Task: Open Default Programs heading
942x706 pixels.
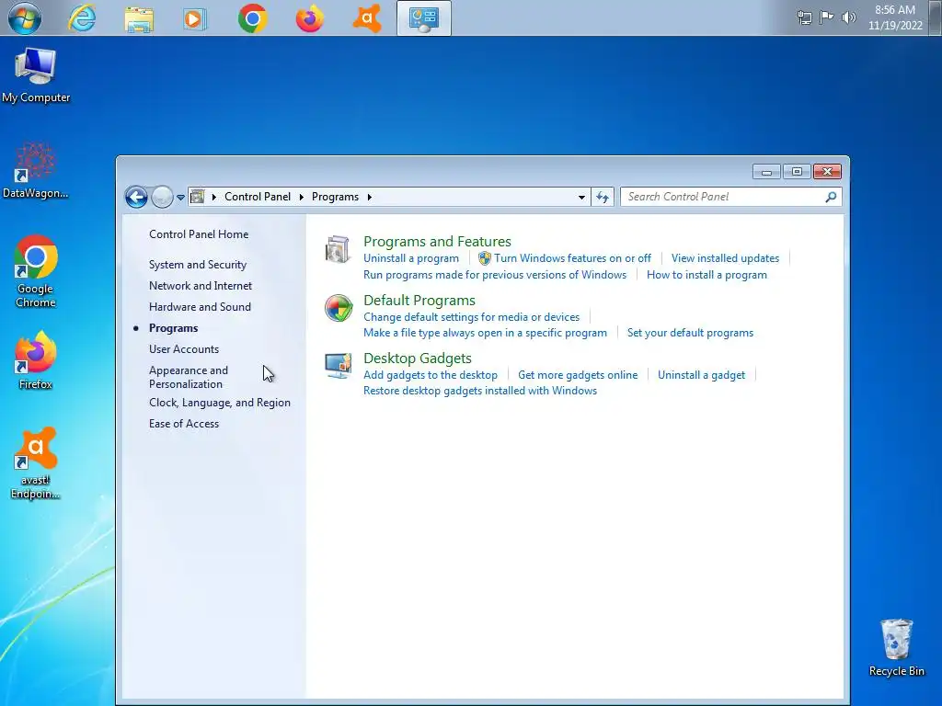Action: click(x=419, y=301)
